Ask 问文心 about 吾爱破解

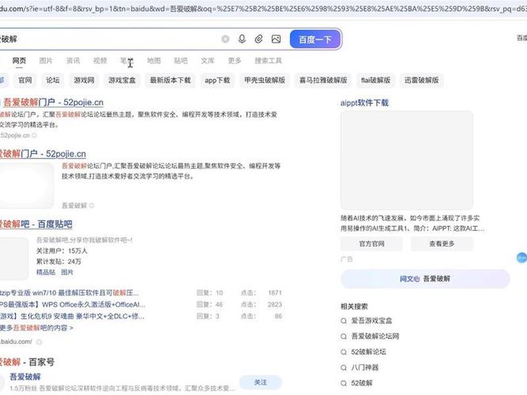pos(425,278)
